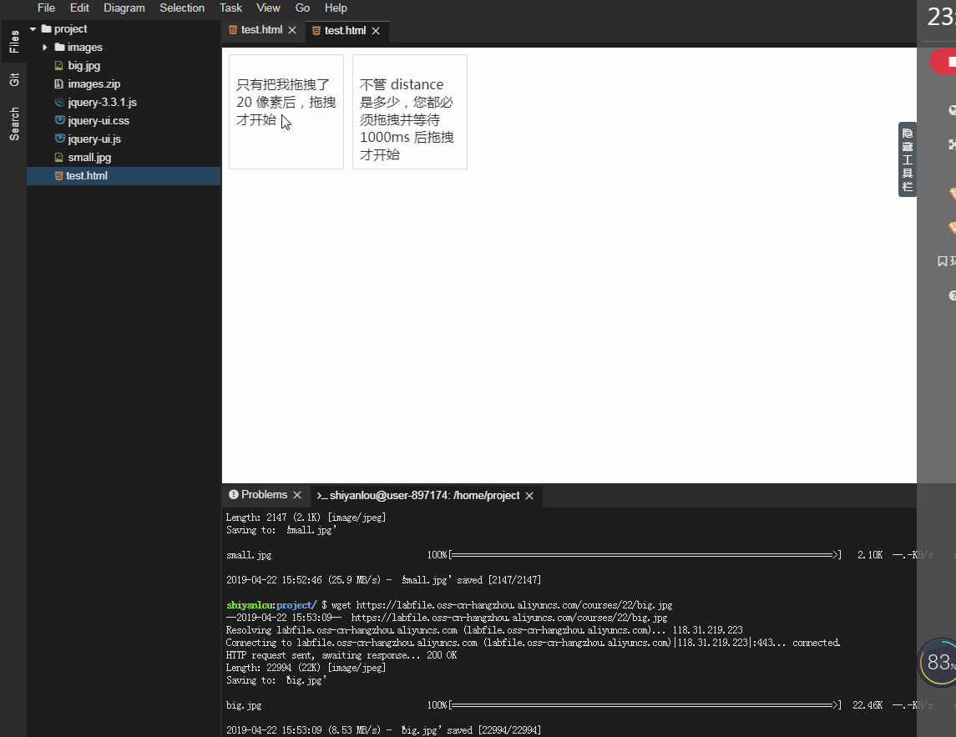Select the project root folder icon
The image size is (956, 737).
[46, 28]
